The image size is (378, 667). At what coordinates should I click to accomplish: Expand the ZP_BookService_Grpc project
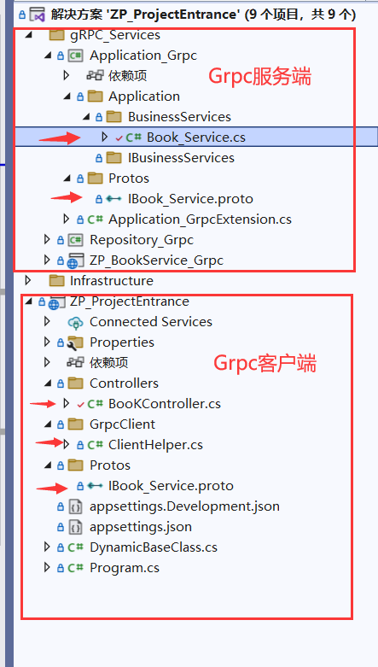[x=47, y=260]
